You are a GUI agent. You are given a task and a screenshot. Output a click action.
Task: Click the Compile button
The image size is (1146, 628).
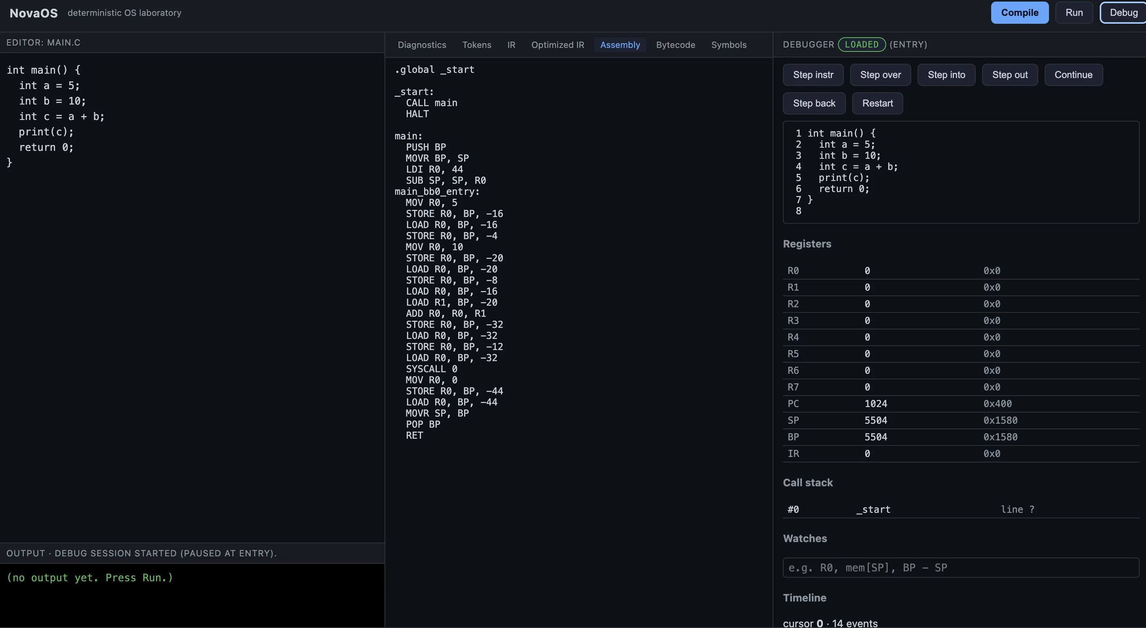(x=1019, y=12)
